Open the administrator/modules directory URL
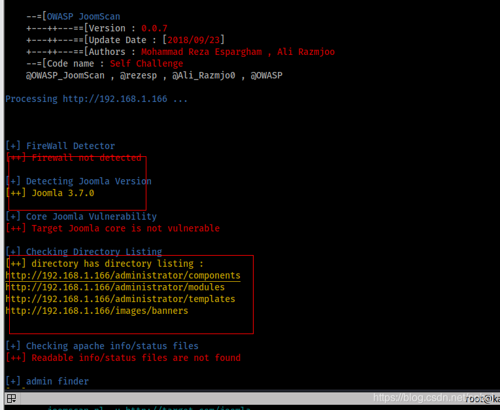 115,287
